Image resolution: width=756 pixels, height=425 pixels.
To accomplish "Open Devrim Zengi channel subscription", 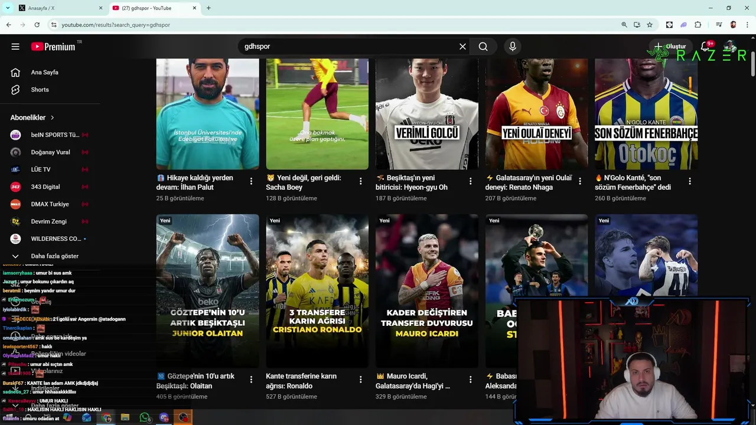I will (x=50, y=221).
